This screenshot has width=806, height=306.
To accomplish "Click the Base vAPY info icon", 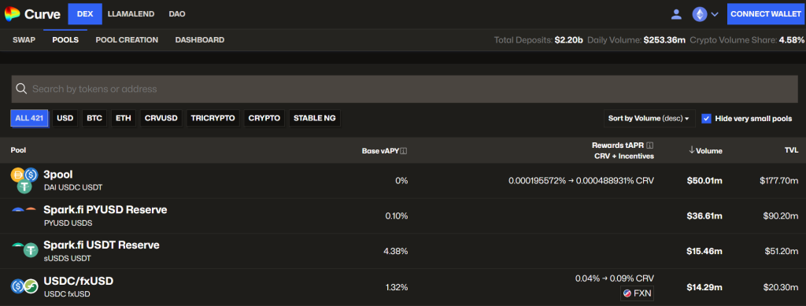I will tap(404, 151).
